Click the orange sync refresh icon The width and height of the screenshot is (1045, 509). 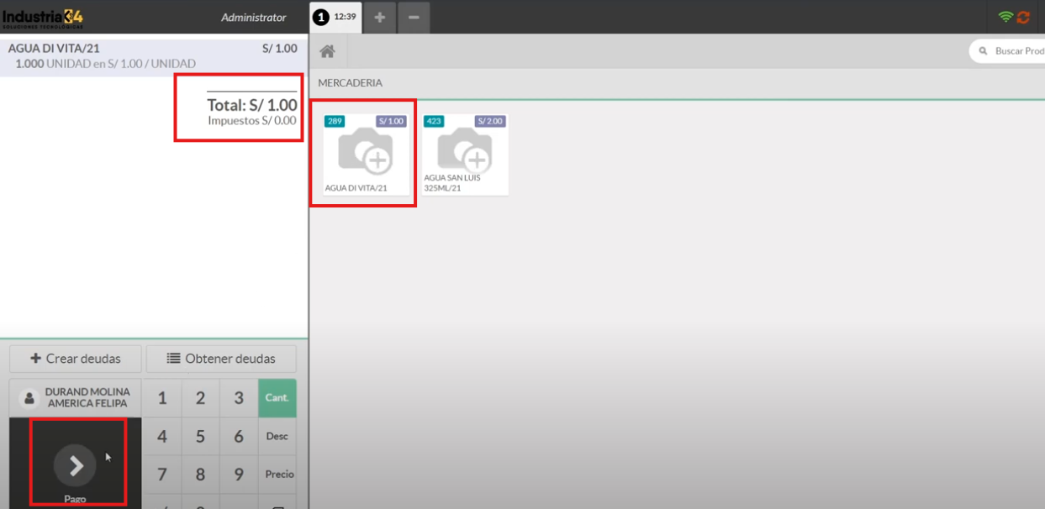click(x=1023, y=17)
